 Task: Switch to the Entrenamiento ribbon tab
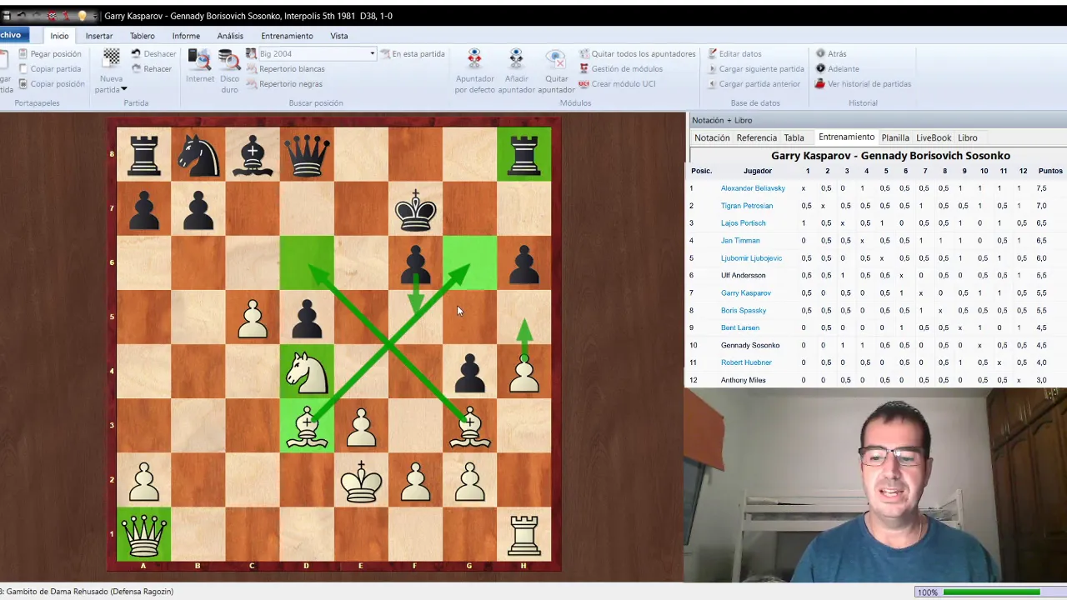[x=287, y=36]
